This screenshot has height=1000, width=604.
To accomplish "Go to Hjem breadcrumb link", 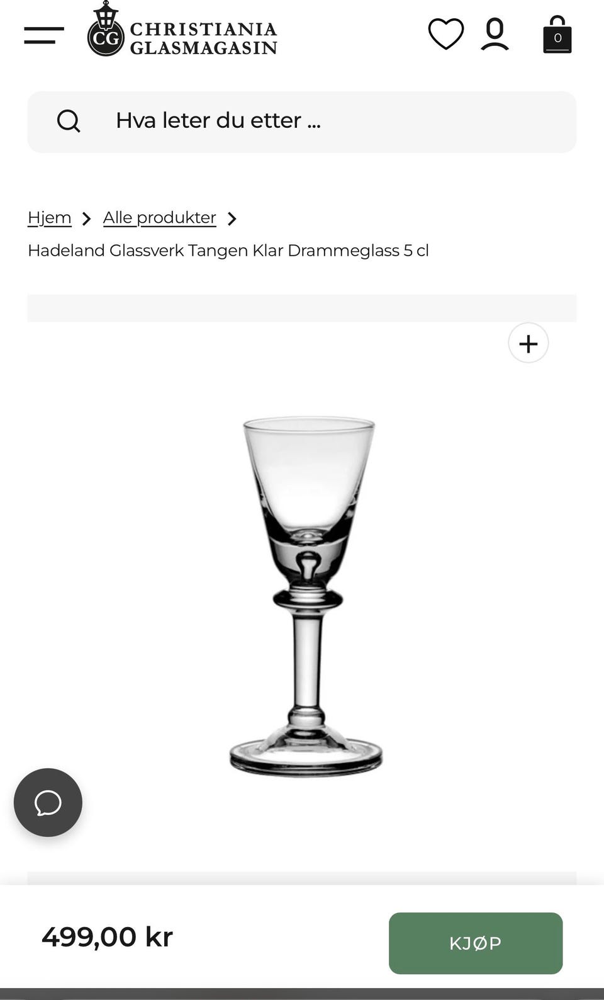I will [x=50, y=218].
